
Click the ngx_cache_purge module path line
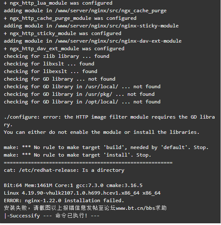pyautogui.click(x=85, y=11)
